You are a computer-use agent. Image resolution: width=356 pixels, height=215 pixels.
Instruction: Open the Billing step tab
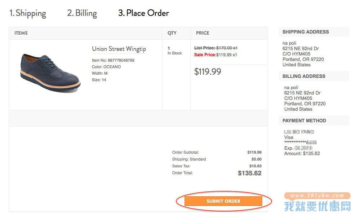pos(82,13)
